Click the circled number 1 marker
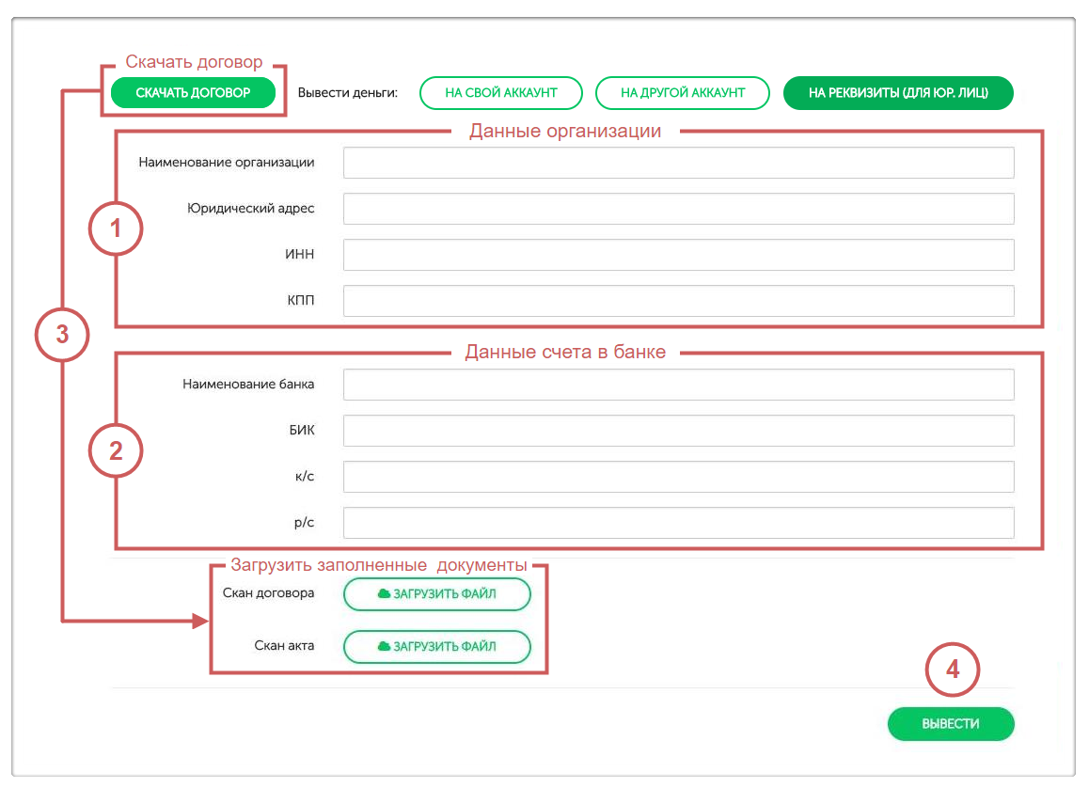 click(116, 229)
